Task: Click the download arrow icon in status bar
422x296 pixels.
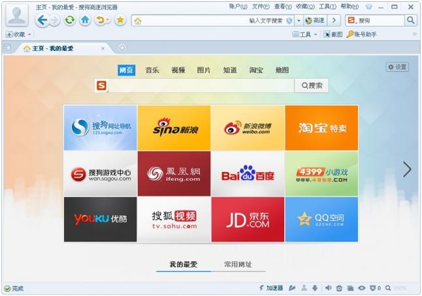Action: click(x=315, y=288)
